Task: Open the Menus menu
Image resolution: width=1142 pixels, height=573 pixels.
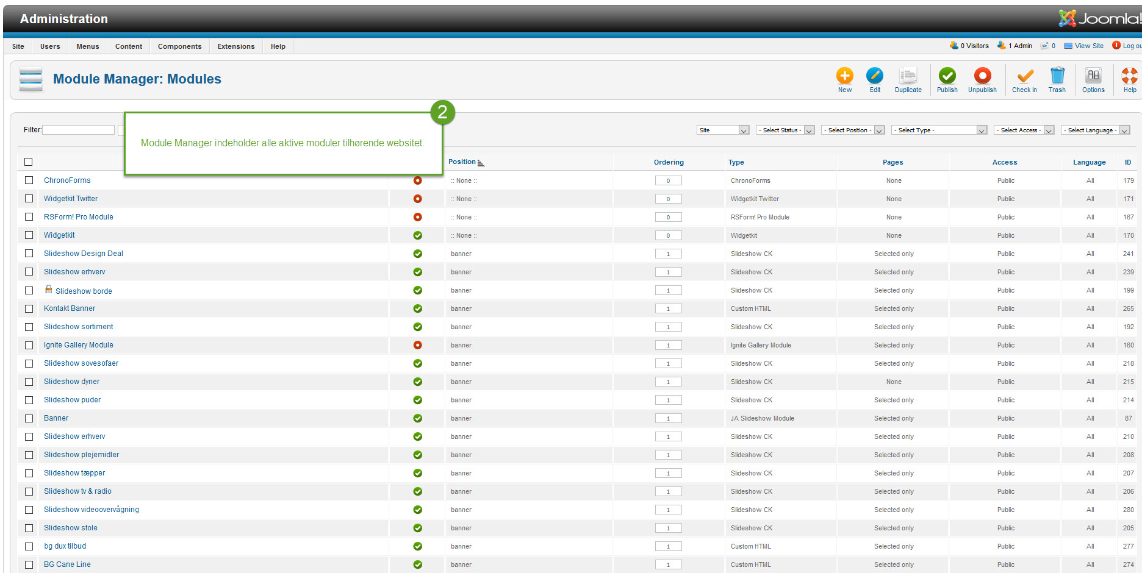Action: 88,46
